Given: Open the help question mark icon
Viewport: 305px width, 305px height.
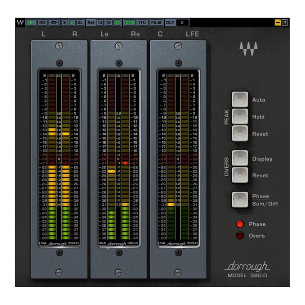Looking at the screenshot, I should (x=285, y=23).
